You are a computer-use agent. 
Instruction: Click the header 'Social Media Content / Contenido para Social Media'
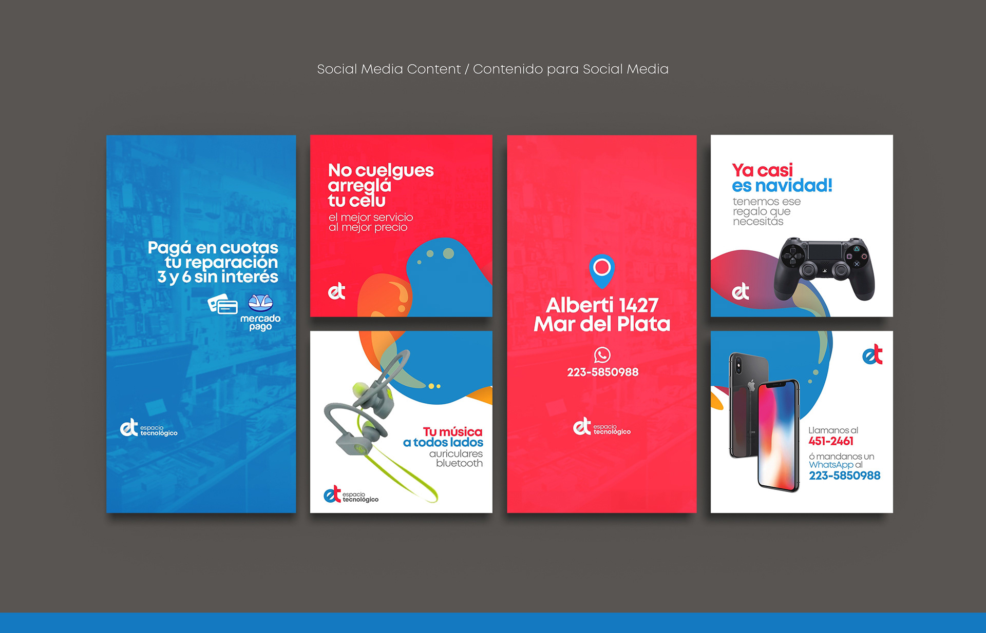(493, 69)
